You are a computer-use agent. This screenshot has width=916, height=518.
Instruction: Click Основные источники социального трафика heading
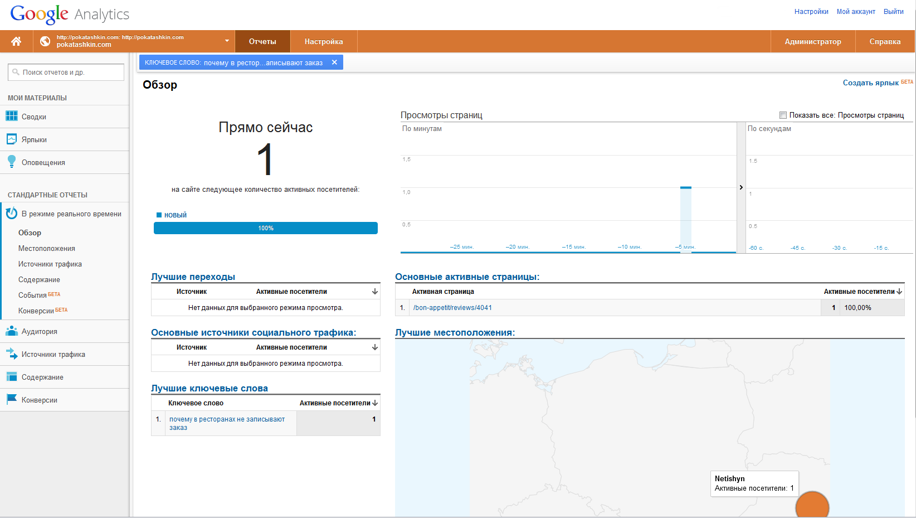[x=254, y=332]
